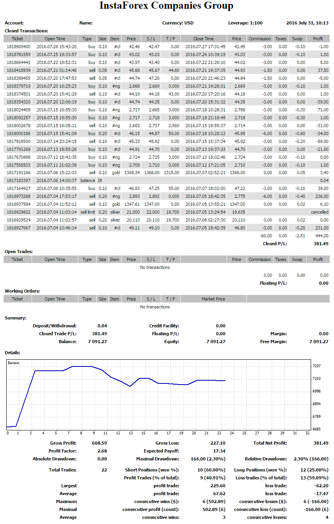The image size is (334, 524).
Task: Select ticket number 1818900400
Action: click(x=19, y=47)
